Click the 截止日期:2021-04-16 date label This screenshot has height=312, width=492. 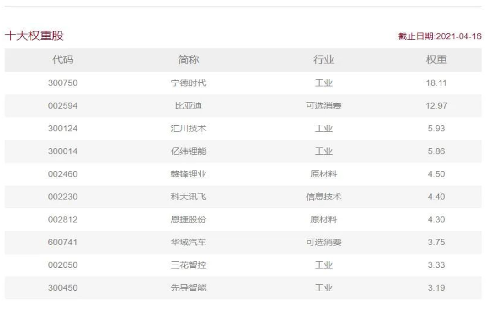click(440, 36)
